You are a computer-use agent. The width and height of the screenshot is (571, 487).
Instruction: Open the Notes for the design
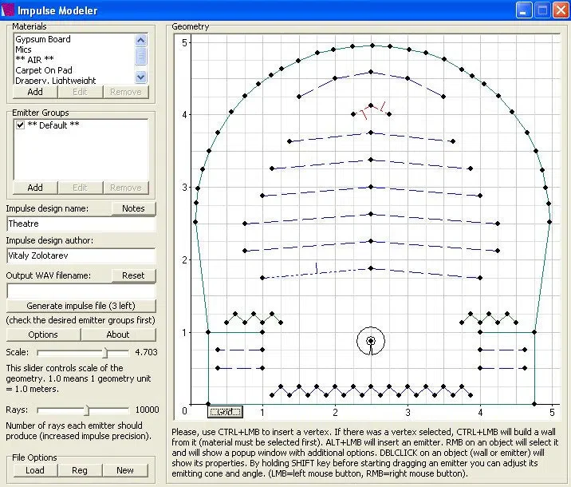pyautogui.click(x=133, y=208)
